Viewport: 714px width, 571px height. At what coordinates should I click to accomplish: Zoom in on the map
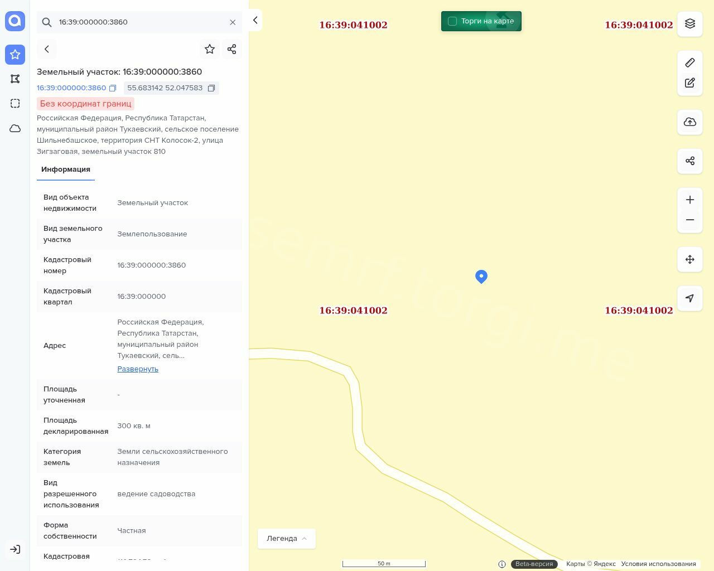coord(690,200)
